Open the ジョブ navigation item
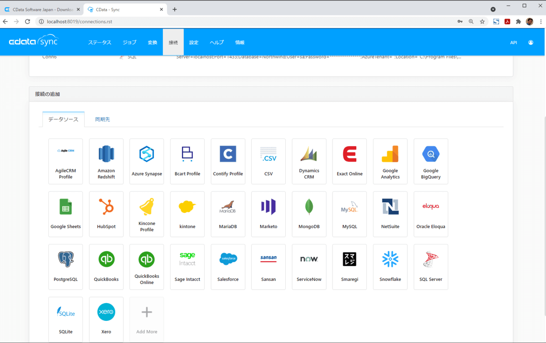 tap(129, 42)
